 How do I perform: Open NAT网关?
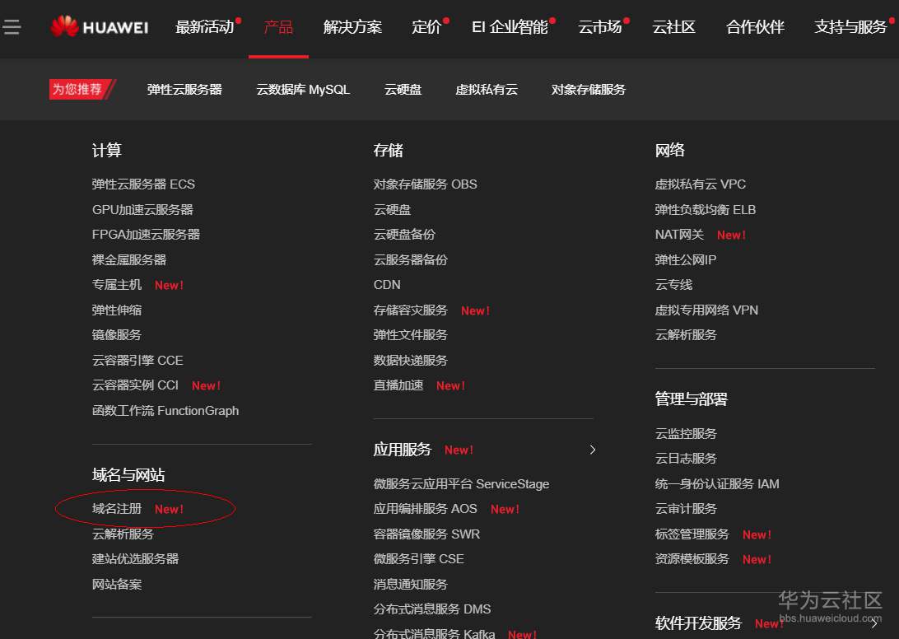click(x=679, y=235)
